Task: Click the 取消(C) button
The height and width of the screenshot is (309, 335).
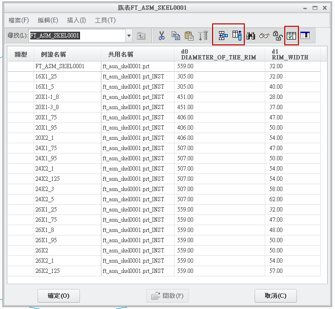Action: [x=276, y=296]
